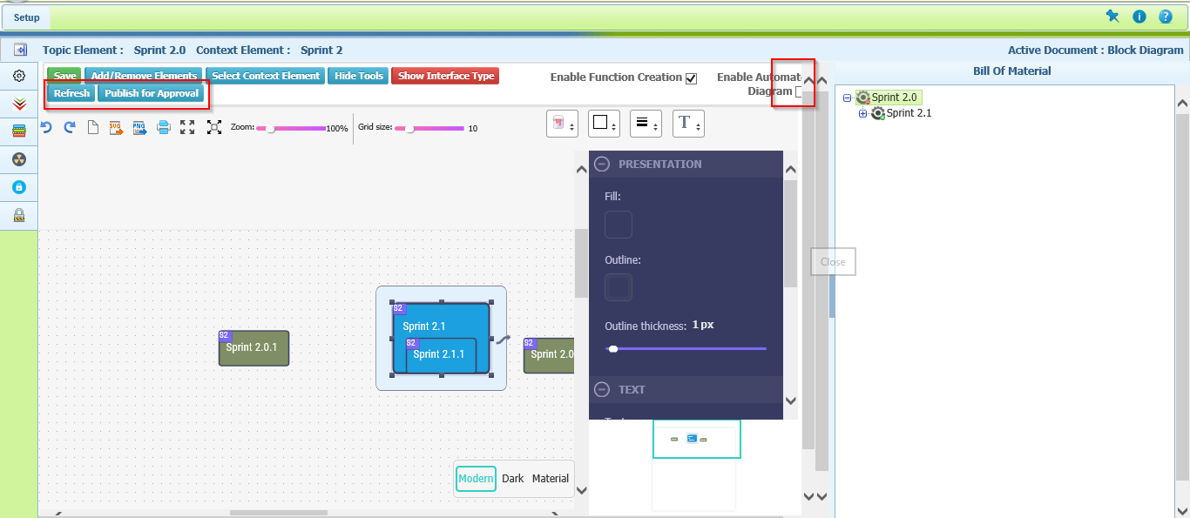This screenshot has height=518, width=1190.
Task: Toggle the Enable Function Creation checkbox
Action: point(692,78)
